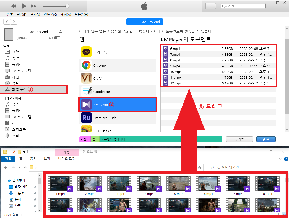This screenshot has height=218, width=289.
Task: Open the 파일 tab in File Explorer
Action: point(8,159)
